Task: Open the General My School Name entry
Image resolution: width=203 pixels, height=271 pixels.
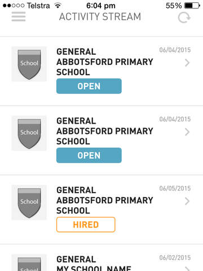Action: (x=94, y=263)
